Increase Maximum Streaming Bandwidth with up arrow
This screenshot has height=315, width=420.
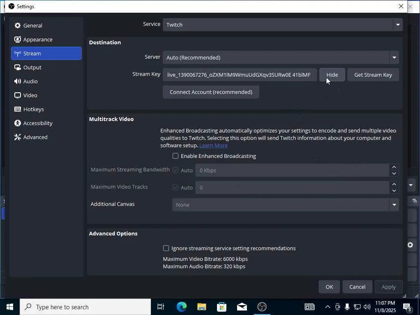point(394,167)
